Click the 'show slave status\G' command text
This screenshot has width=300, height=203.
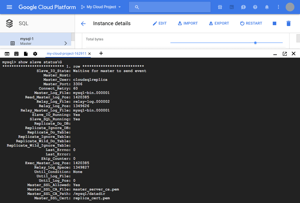[40, 62]
